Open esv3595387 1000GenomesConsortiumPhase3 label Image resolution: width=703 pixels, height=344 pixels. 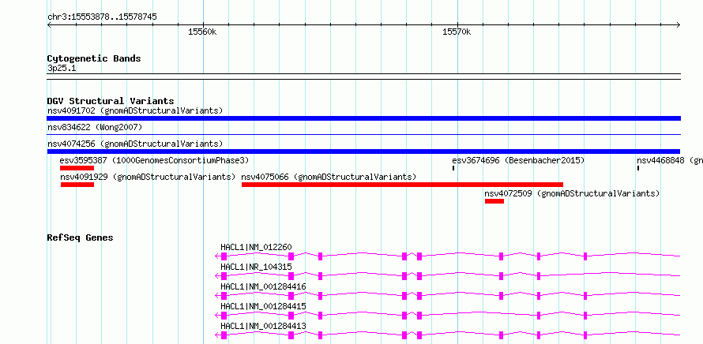click(154, 160)
